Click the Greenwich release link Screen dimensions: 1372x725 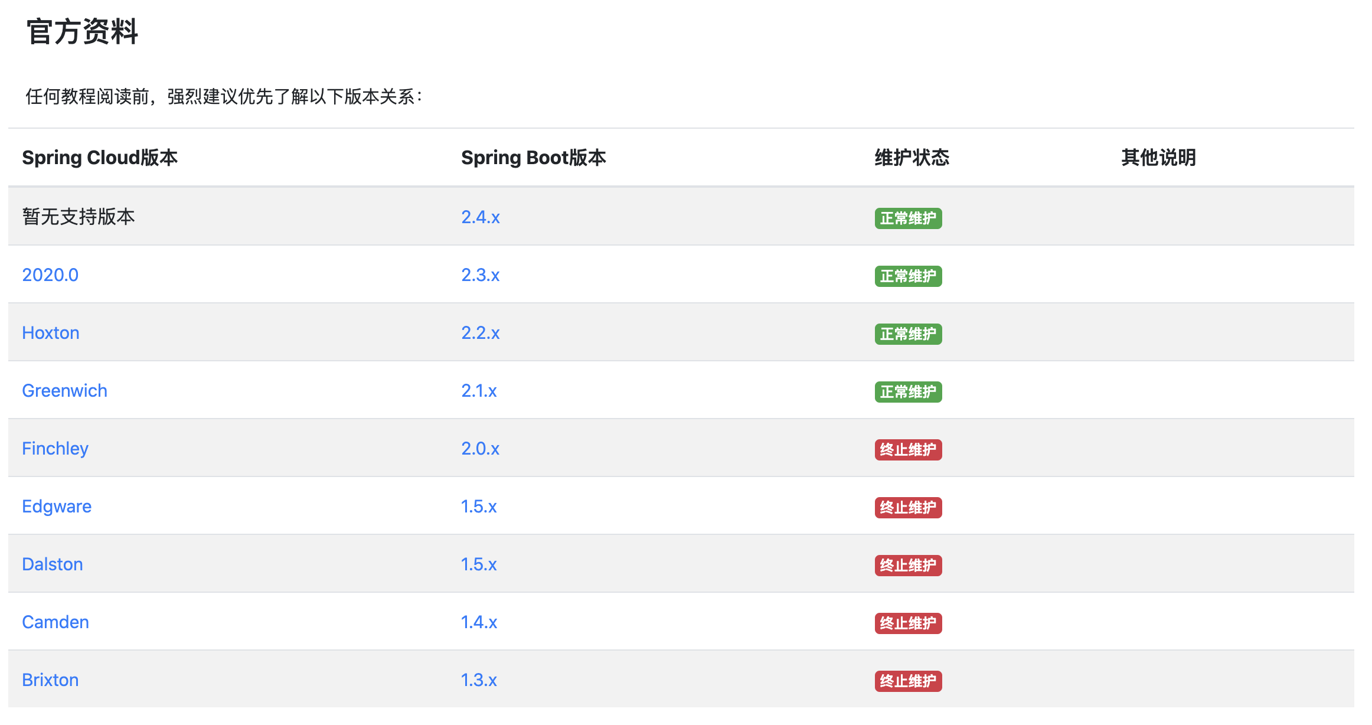pos(64,391)
